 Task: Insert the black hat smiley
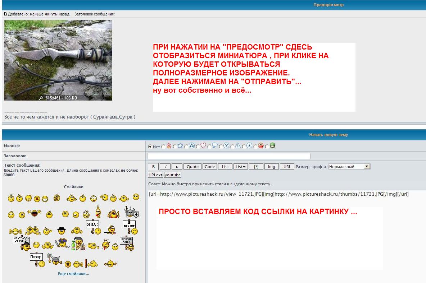click(x=62, y=231)
